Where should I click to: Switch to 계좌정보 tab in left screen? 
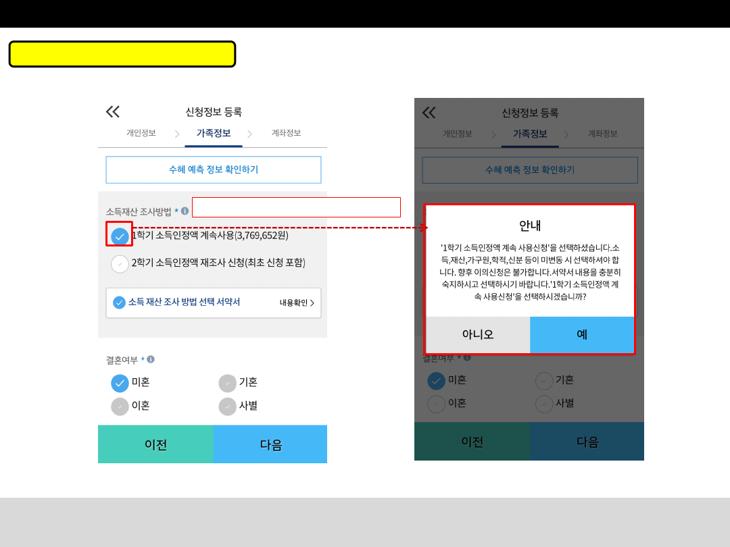286,133
